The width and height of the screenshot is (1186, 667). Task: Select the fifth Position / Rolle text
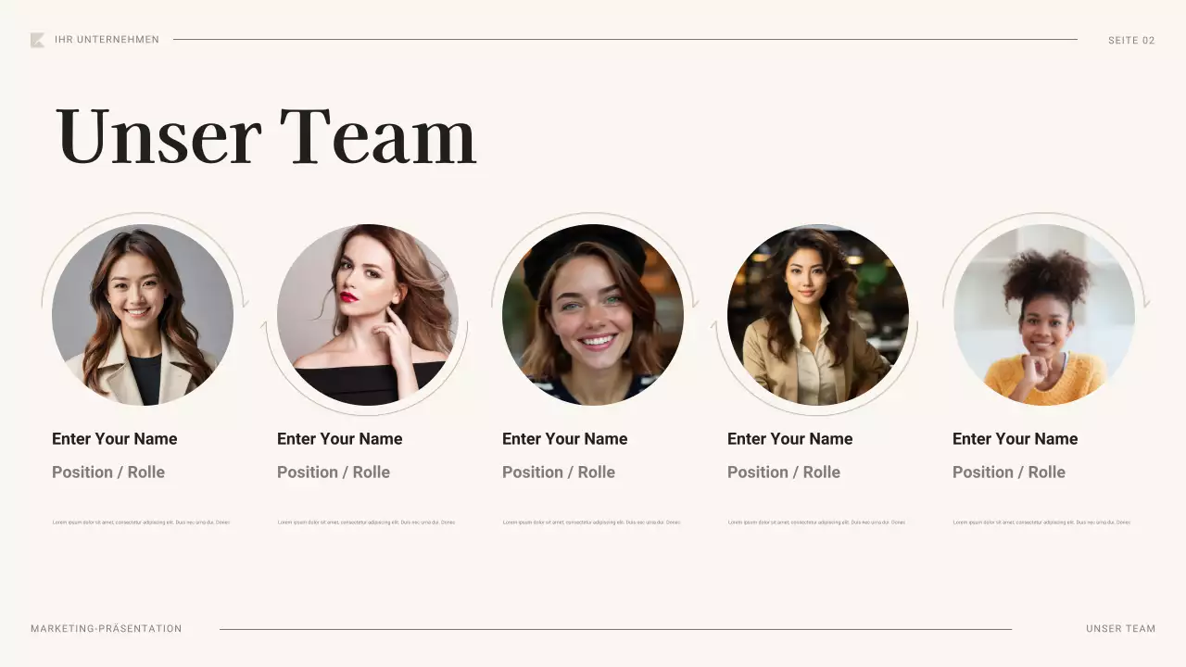[1009, 472]
